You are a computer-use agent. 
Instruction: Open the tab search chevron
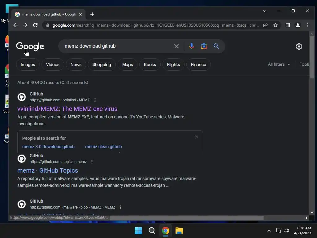265,11
